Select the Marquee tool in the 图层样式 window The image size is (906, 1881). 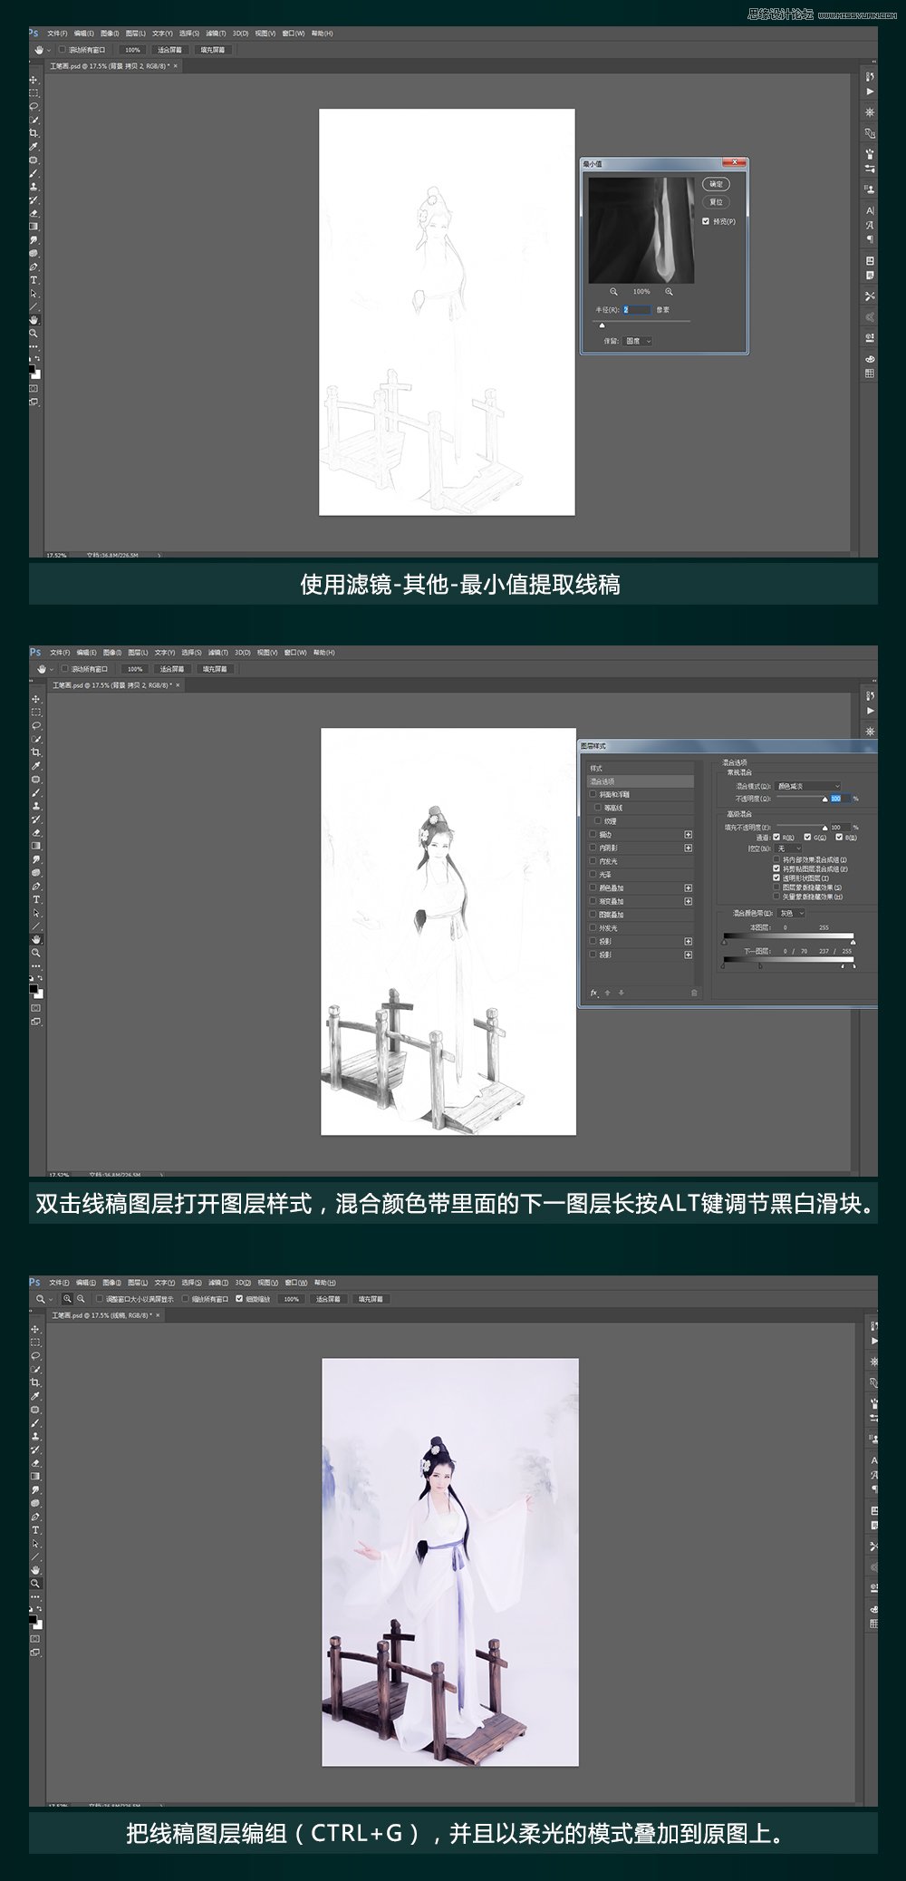coord(36,713)
